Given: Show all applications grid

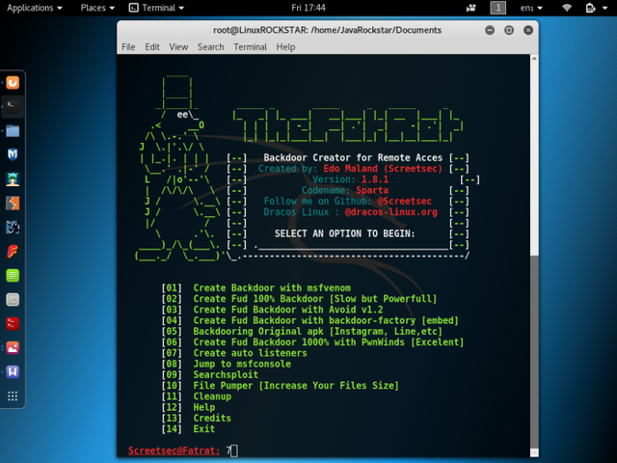Looking at the screenshot, I should pyautogui.click(x=13, y=396).
